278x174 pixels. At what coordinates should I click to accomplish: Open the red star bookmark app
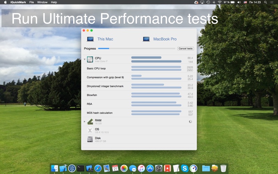tap(167, 168)
